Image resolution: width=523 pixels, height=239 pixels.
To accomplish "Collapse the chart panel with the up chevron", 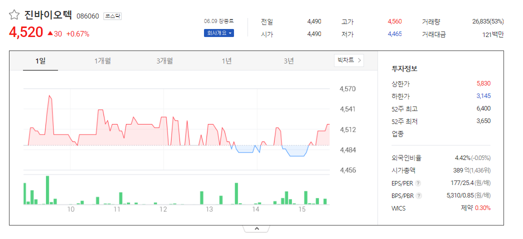I will (256, 228).
